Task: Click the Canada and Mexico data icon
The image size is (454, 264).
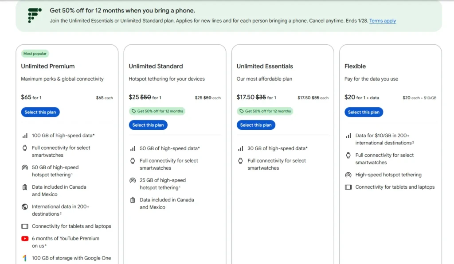Action: click(x=25, y=187)
